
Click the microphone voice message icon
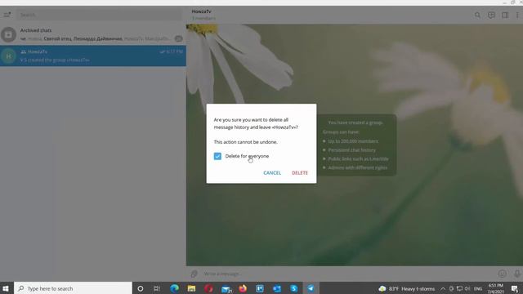pyautogui.click(x=516, y=274)
